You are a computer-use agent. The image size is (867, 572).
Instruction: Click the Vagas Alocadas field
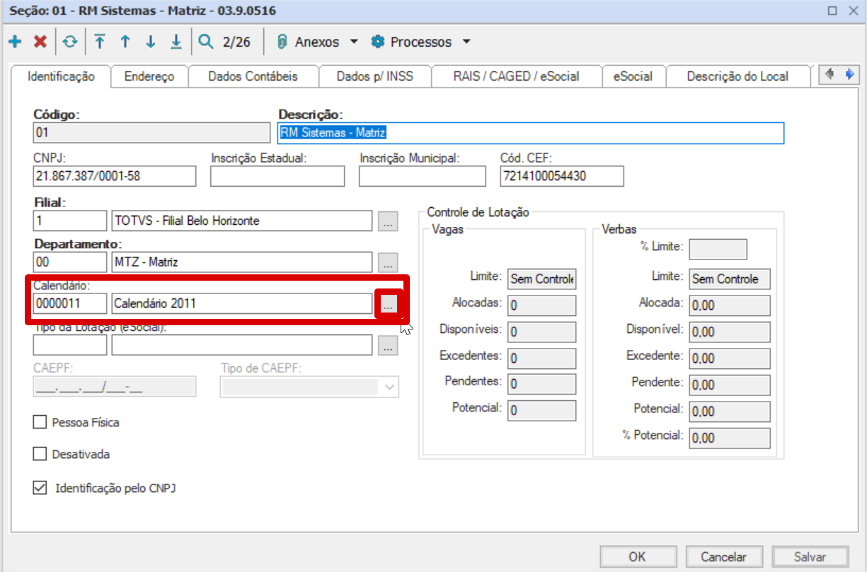(542, 305)
